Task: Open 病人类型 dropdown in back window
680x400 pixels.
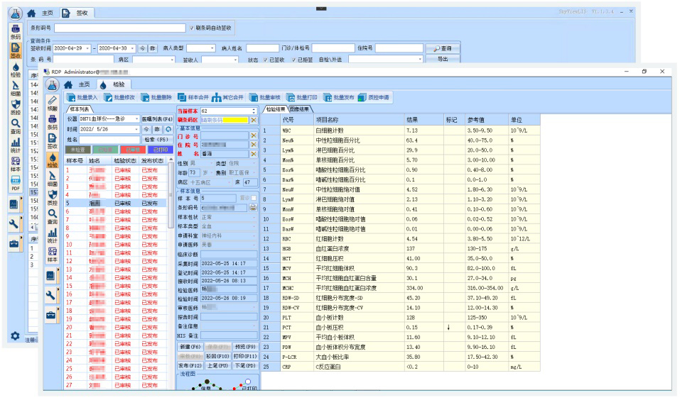Action: [x=212, y=48]
